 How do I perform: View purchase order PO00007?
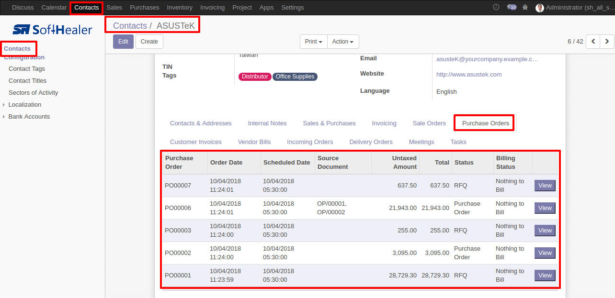[545, 186]
